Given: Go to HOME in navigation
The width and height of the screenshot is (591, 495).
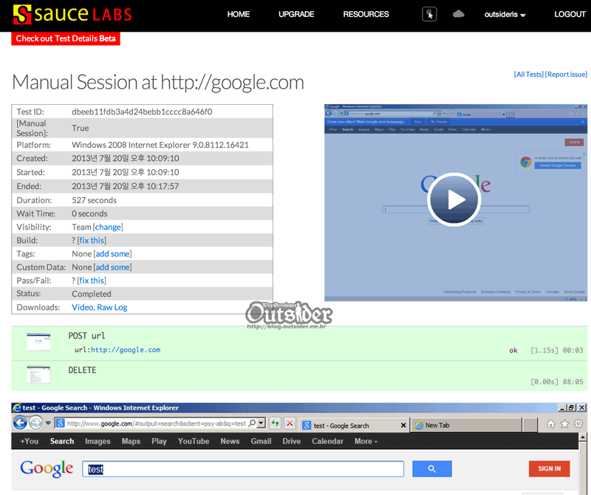Looking at the screenshot, I should (x=238, y=14).
